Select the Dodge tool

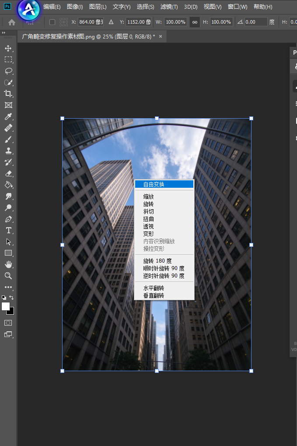click(x=8, y=207)
